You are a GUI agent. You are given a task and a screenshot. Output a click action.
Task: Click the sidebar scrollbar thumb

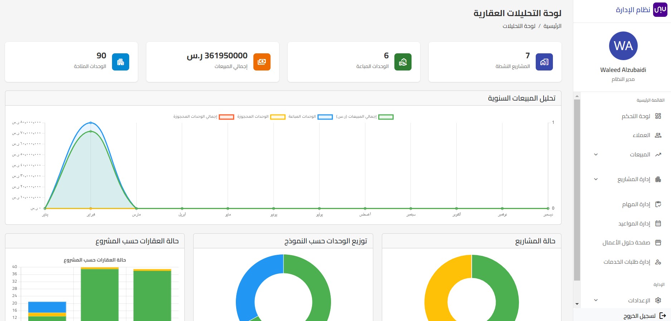point(577,190)
